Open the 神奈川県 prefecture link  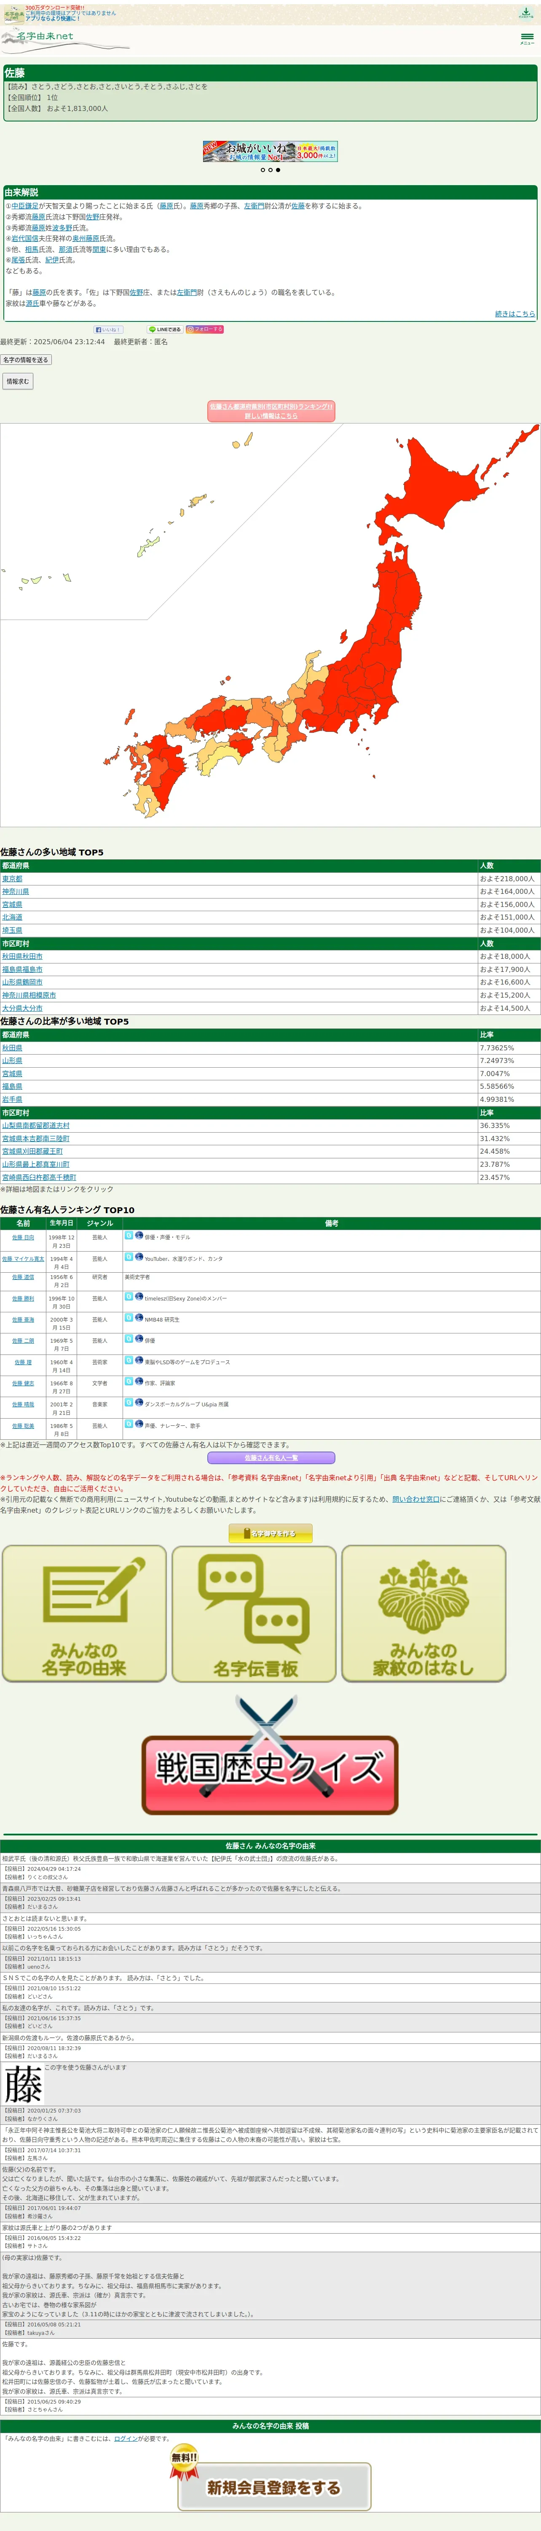pyautogui.click(x=16, y=892)
